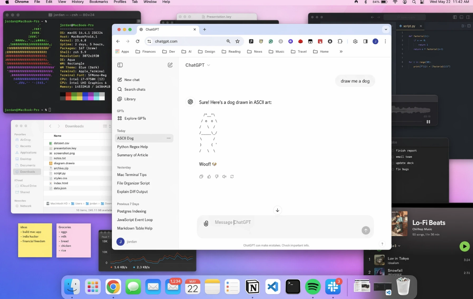
Task: Check off the 'update deck' to-do item
Action: (393, 163)
